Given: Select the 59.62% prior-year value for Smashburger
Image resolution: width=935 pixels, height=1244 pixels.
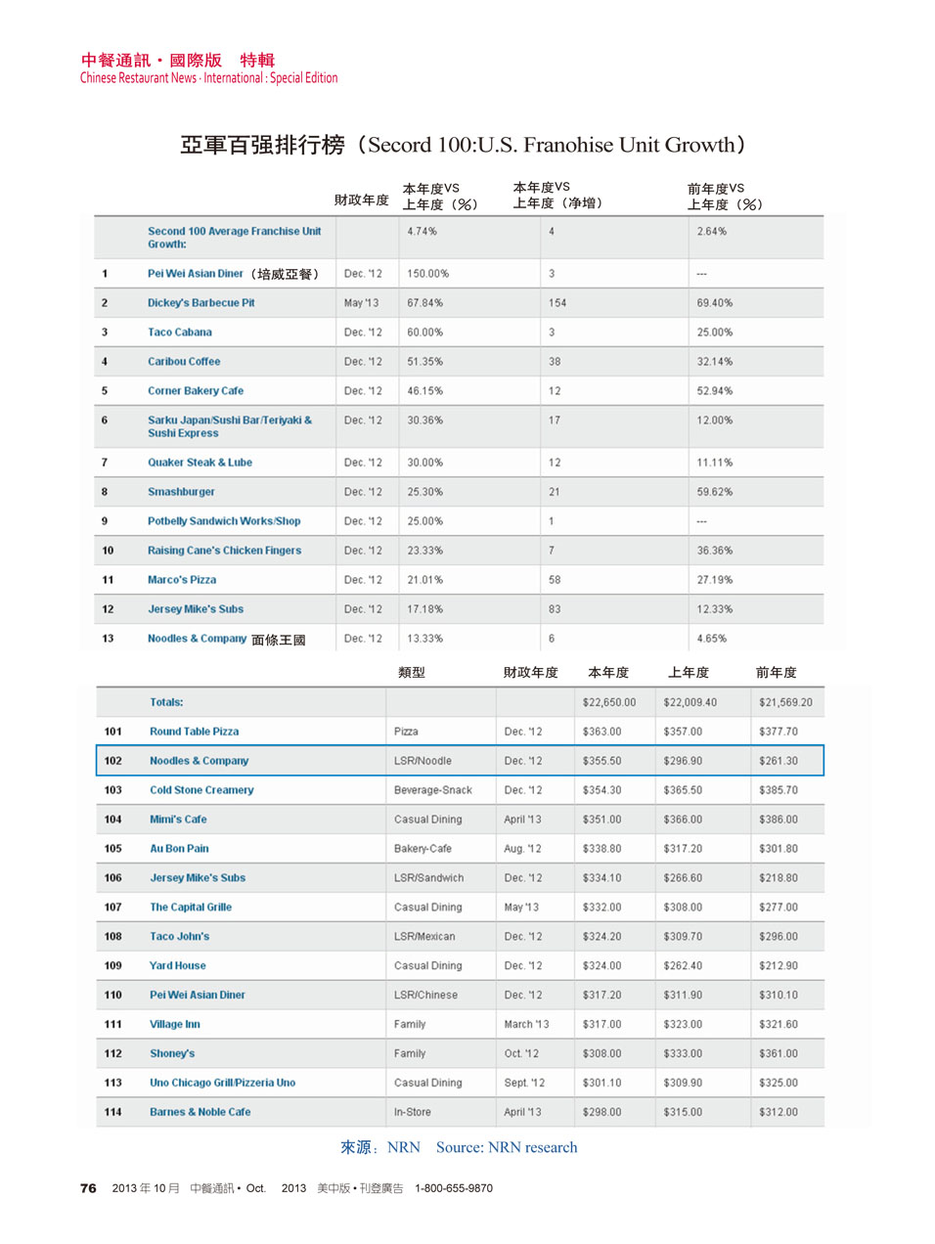Looking at the screenshot, I should click(715, 492).
